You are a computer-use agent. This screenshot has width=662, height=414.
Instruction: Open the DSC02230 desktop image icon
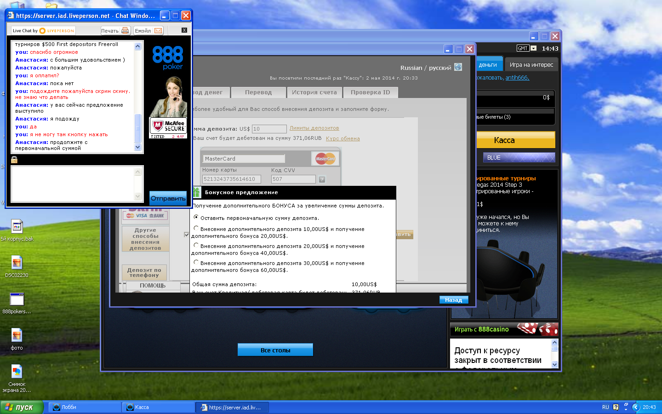pos(17,266)
